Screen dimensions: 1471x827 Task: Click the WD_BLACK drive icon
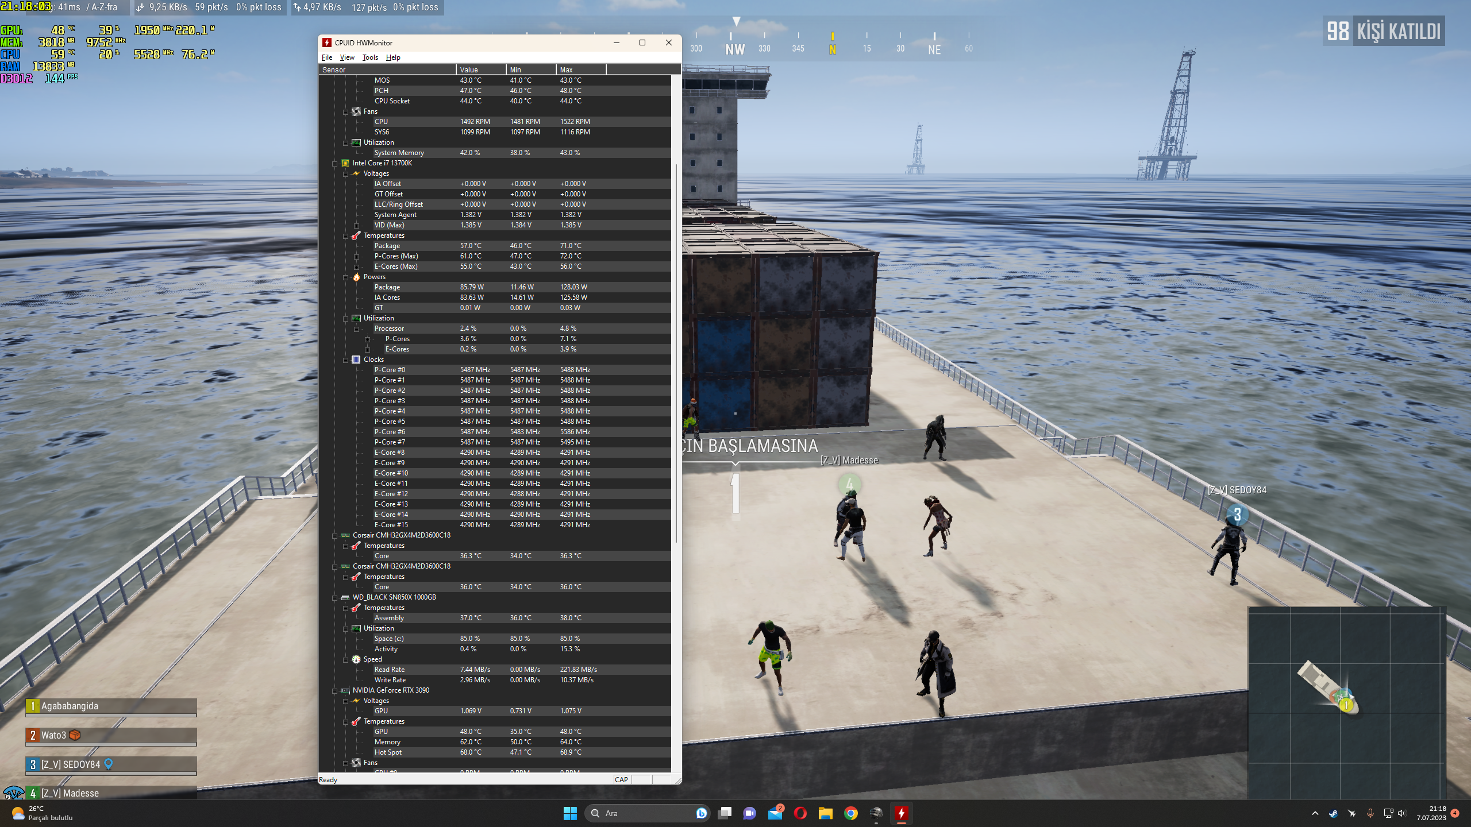[345, 597]
